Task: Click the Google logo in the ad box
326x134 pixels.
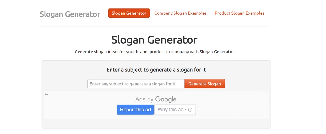Action: tap(166, 99)
